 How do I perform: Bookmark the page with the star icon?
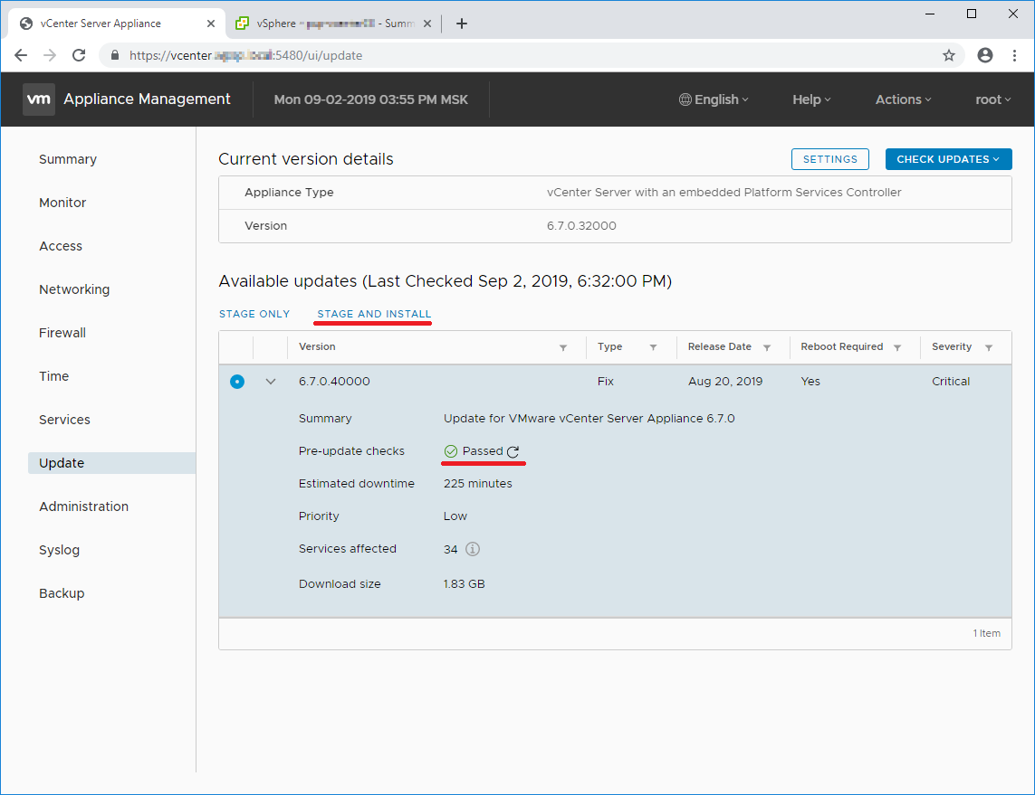(x=948, y=55)
